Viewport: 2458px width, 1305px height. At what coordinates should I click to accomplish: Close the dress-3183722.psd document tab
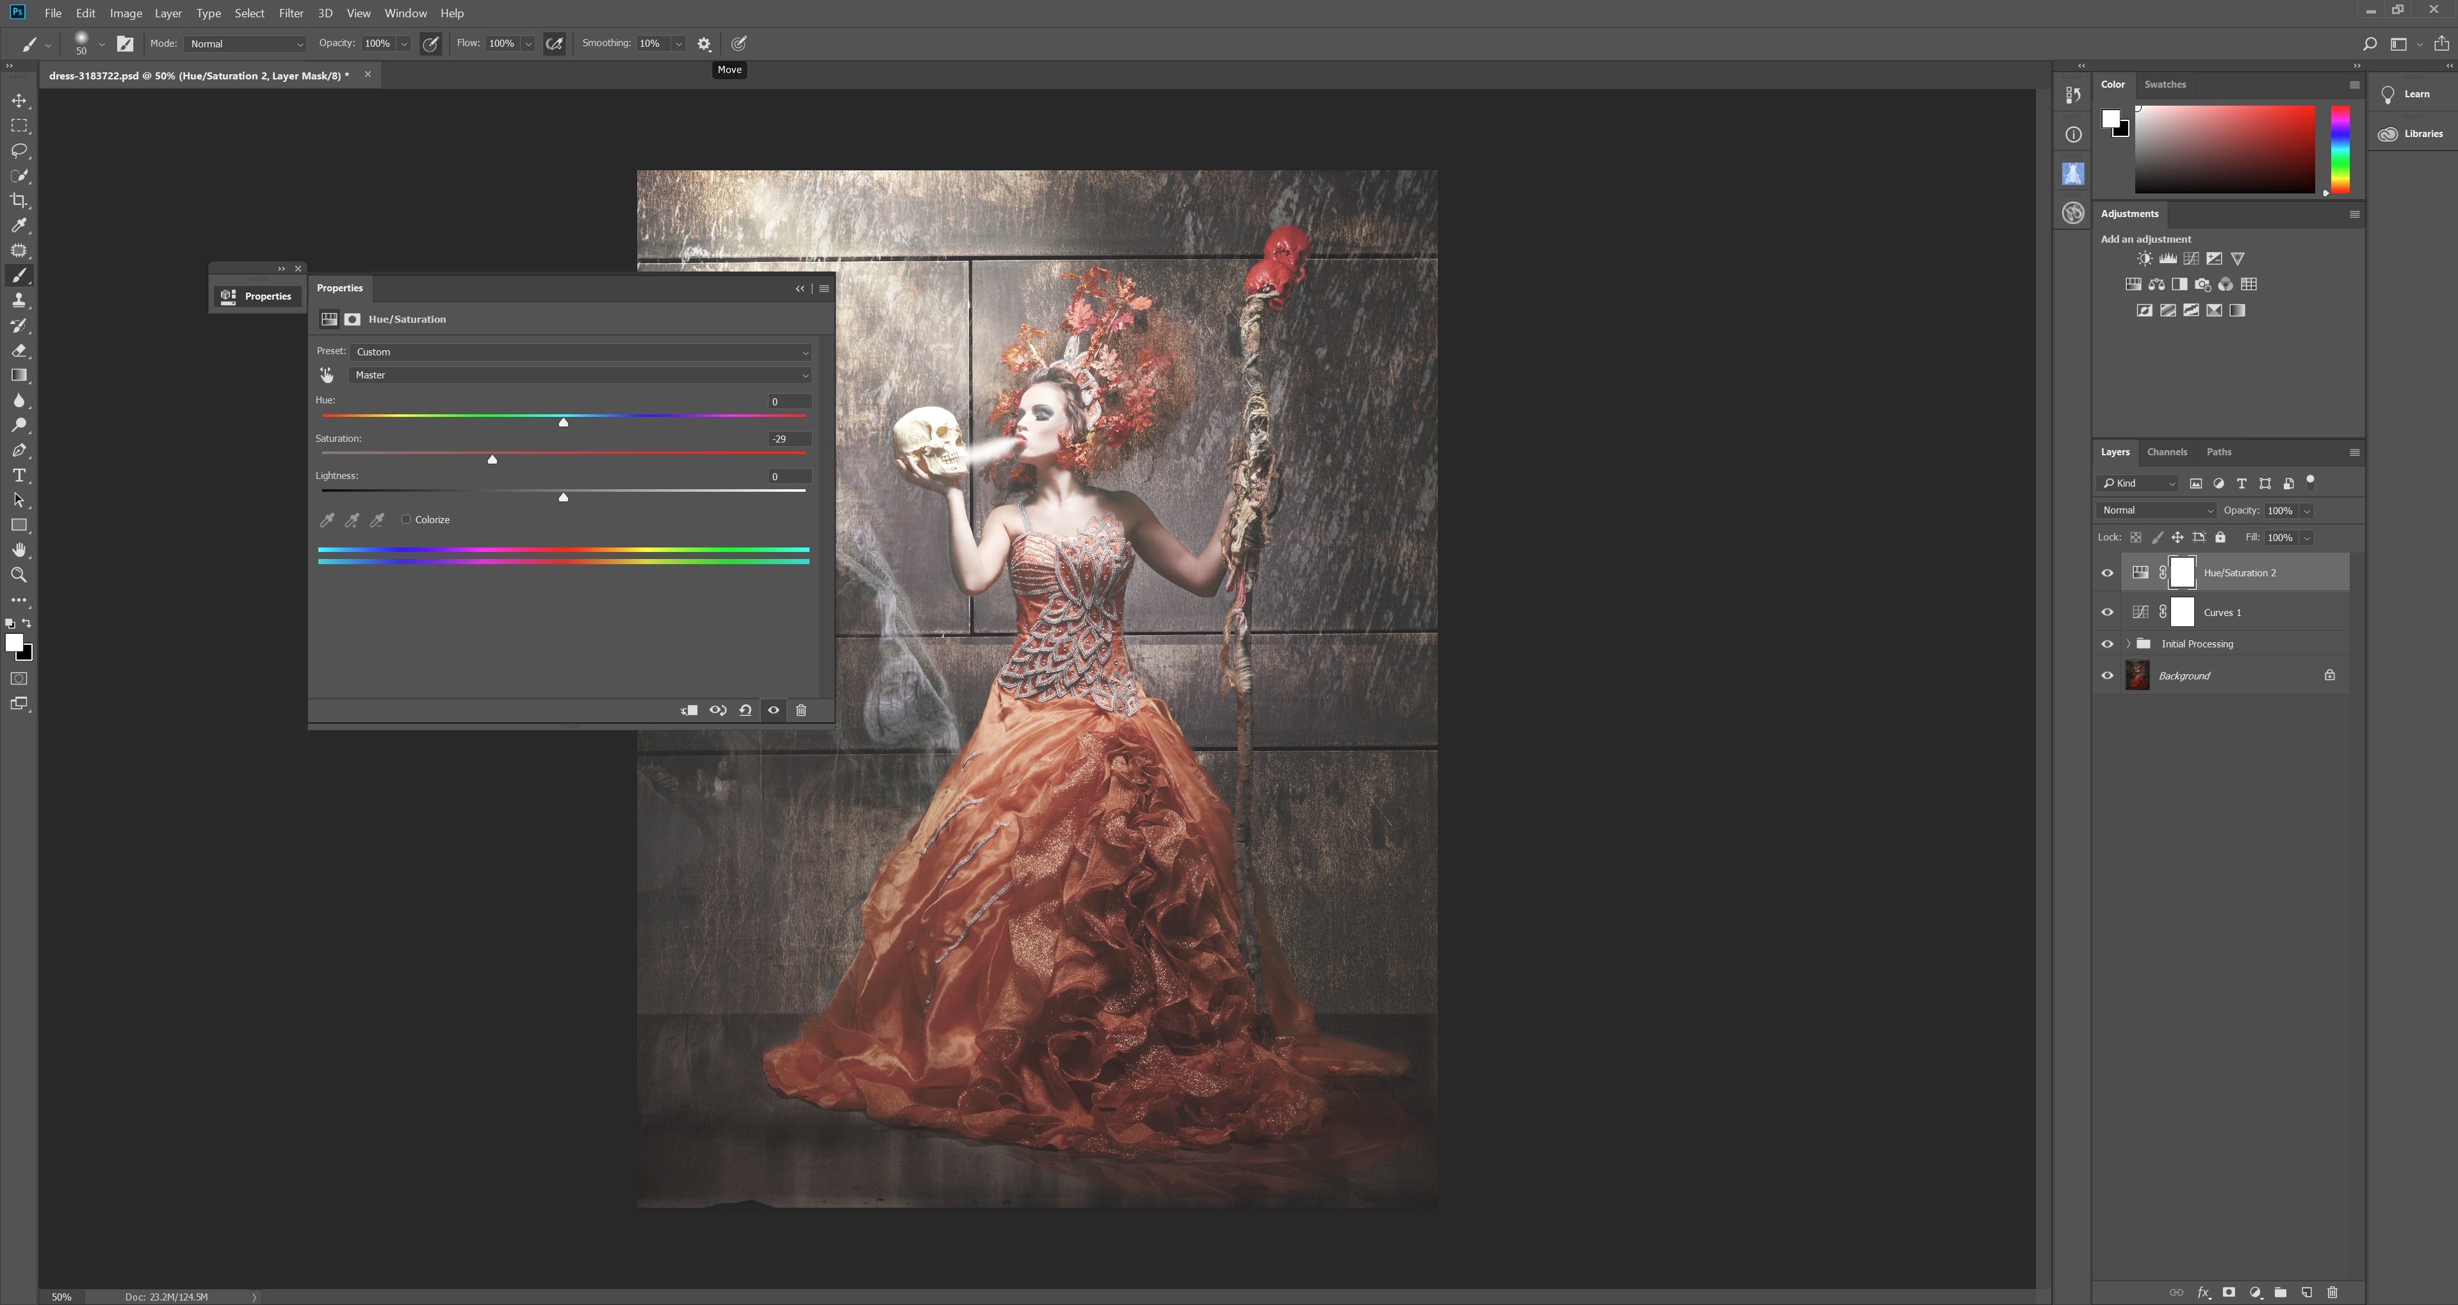[368, 74]
